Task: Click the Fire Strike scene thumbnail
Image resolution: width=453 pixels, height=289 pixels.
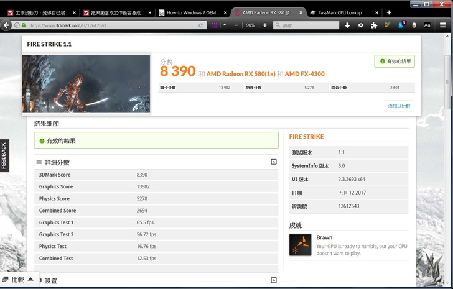Action: tap(86, 84)
